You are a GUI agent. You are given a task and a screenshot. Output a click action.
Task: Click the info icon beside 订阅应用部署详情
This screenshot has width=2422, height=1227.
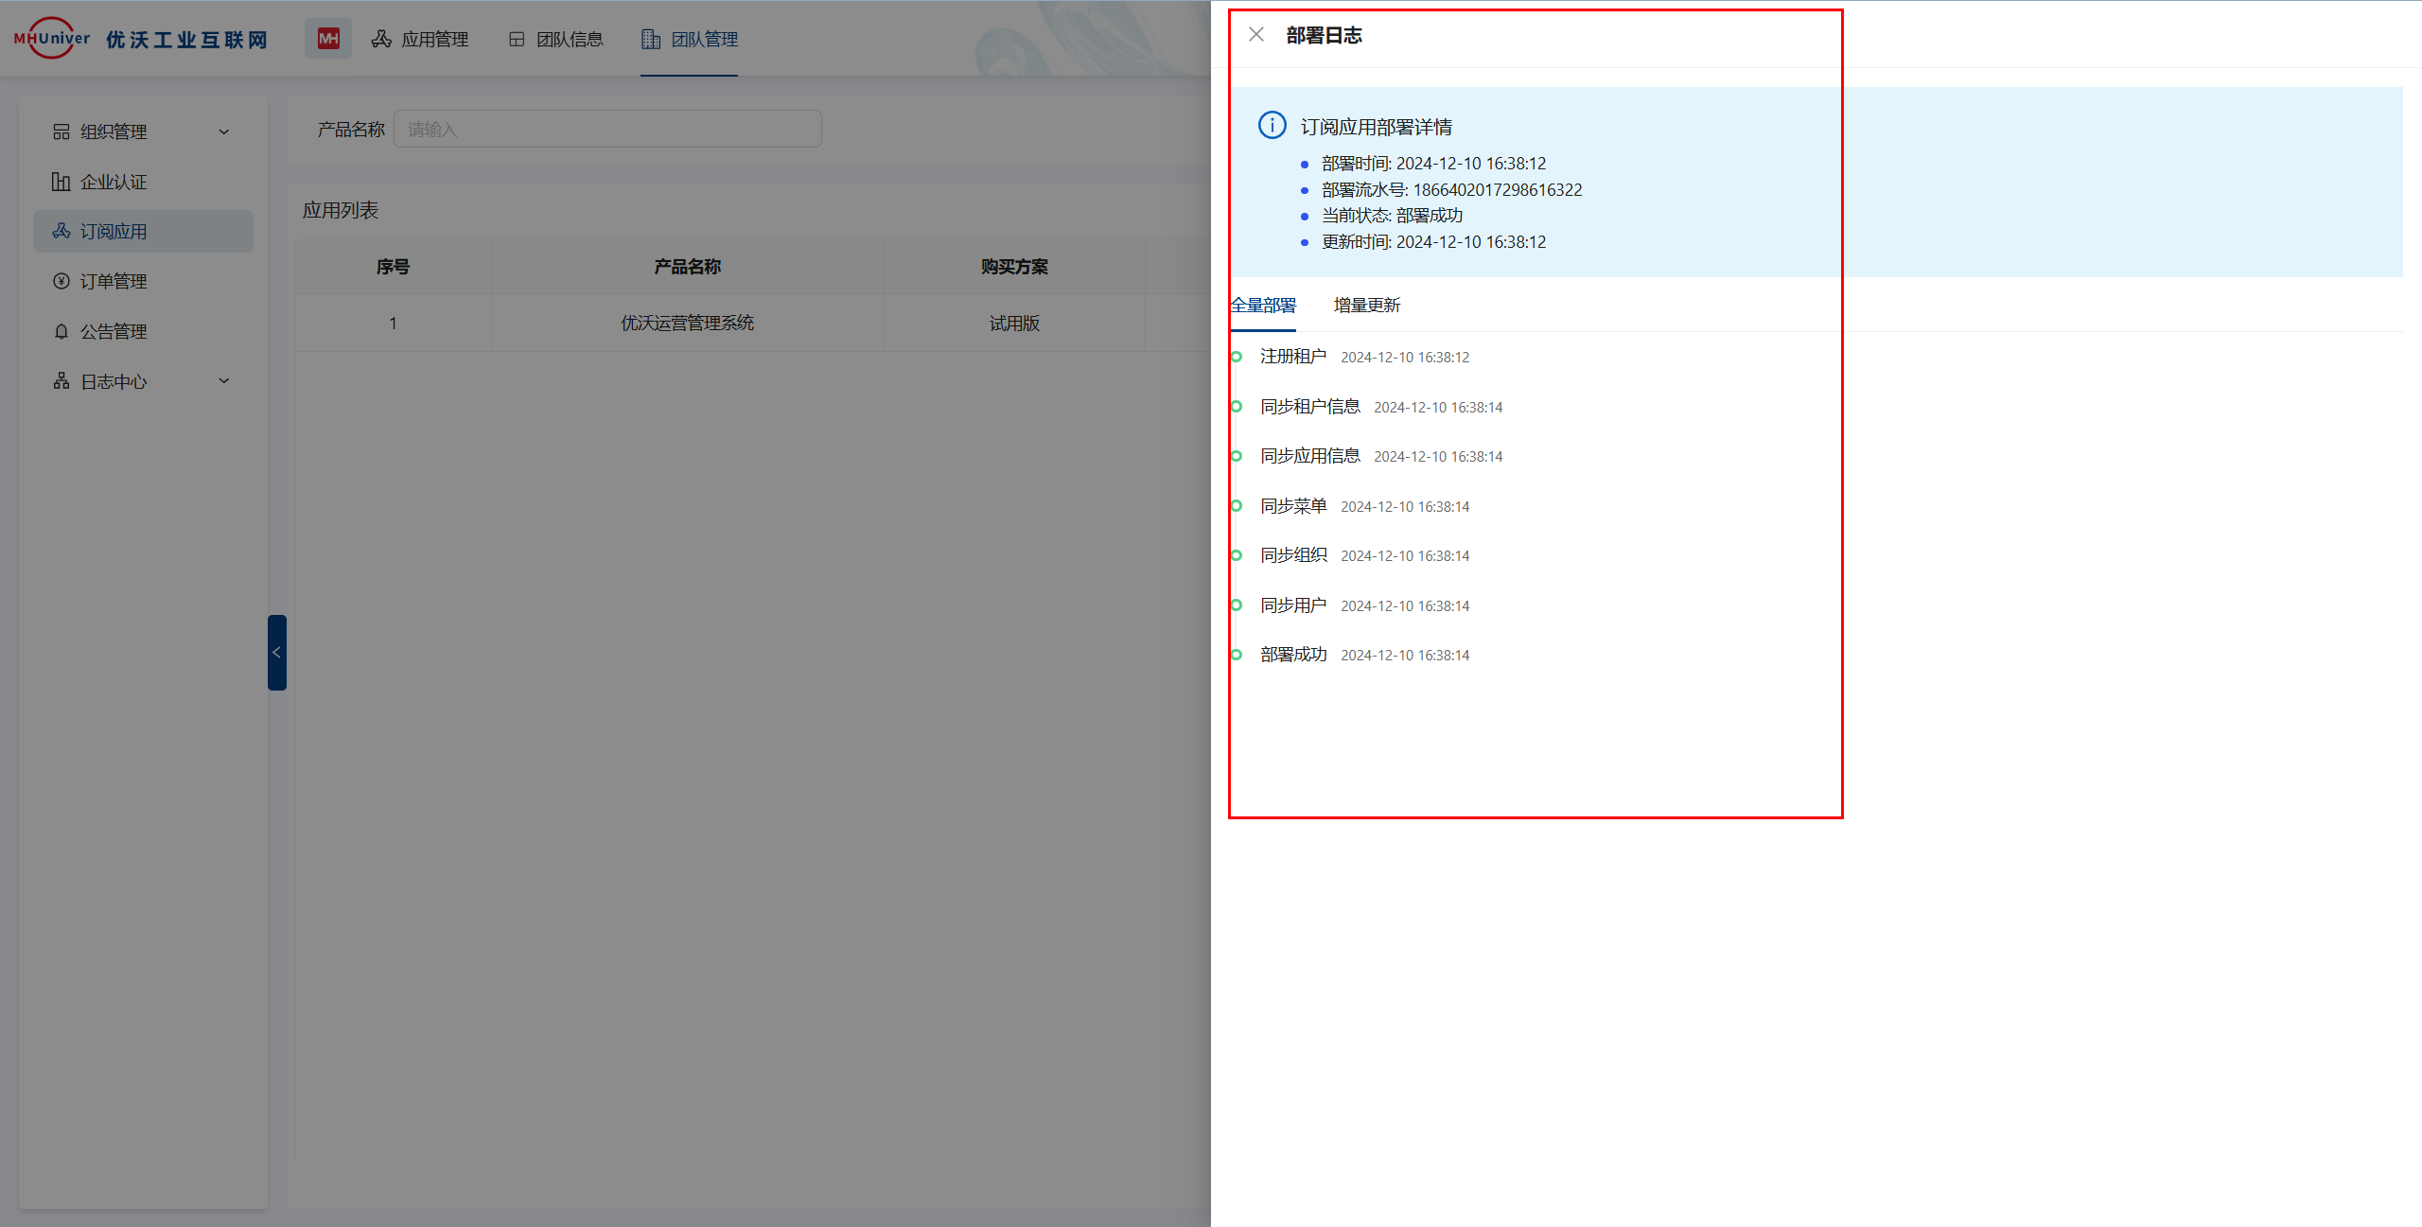coord(1272,125)
